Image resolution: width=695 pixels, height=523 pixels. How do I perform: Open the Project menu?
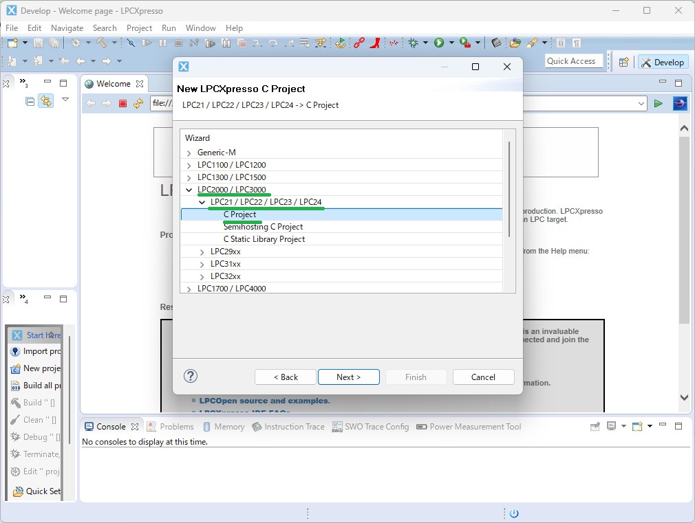(x=139, y=28)
